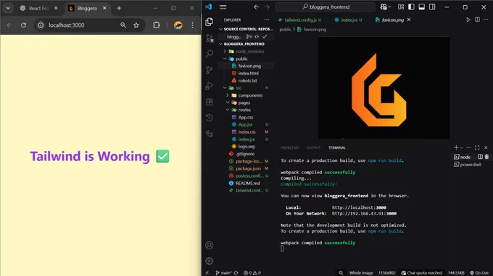Kill terminal with the trash icon
Image resolution: width=493 pixels, height=276 pixels.
[486, 157]
